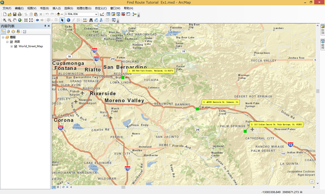Screen dimensions: 325x194
Task: Open the Find binoculars tool
Action: click(x=91, y=20)
